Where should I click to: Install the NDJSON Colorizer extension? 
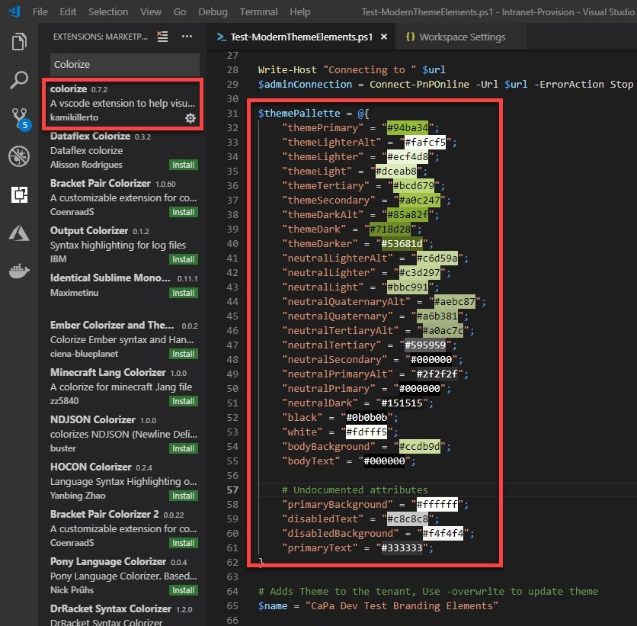tap(182, 448)
